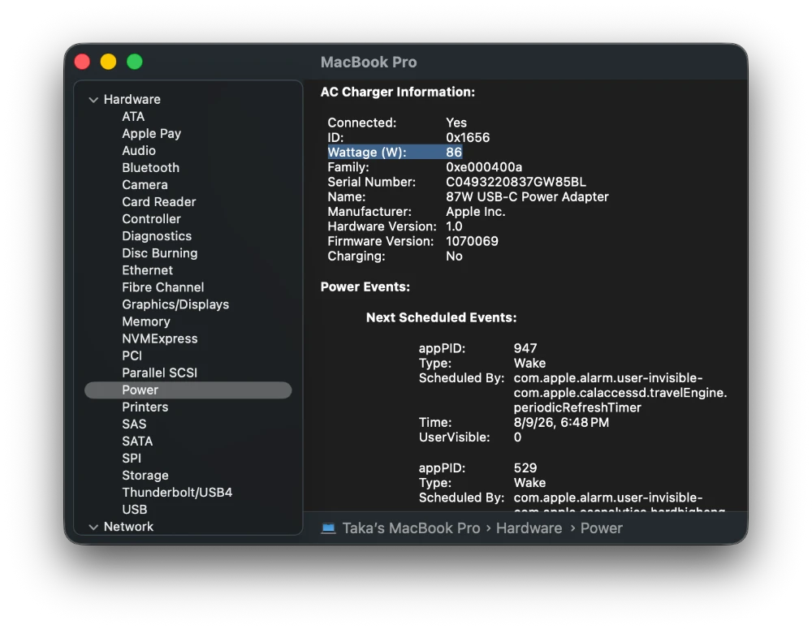This screenshot has width=812, height=629.
Task: Click the serial number C0493220837GW85BL
Action: click(516, 183)
